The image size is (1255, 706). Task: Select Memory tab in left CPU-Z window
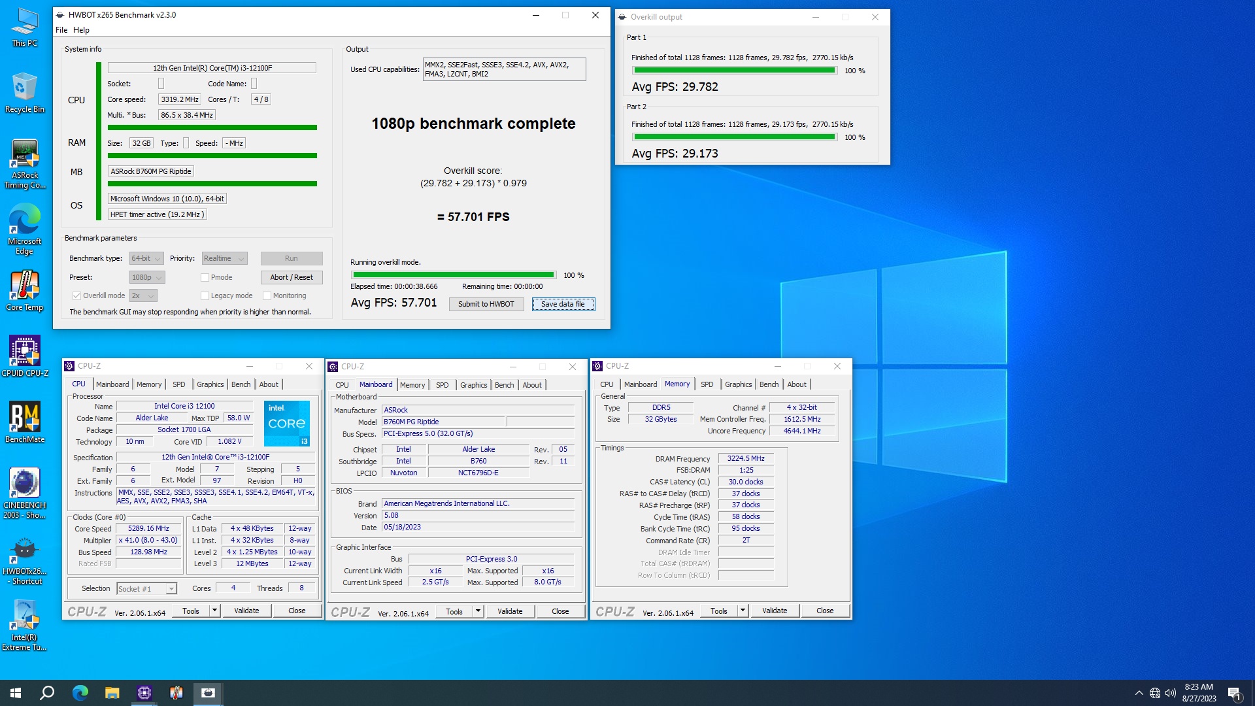click(149, 384)
